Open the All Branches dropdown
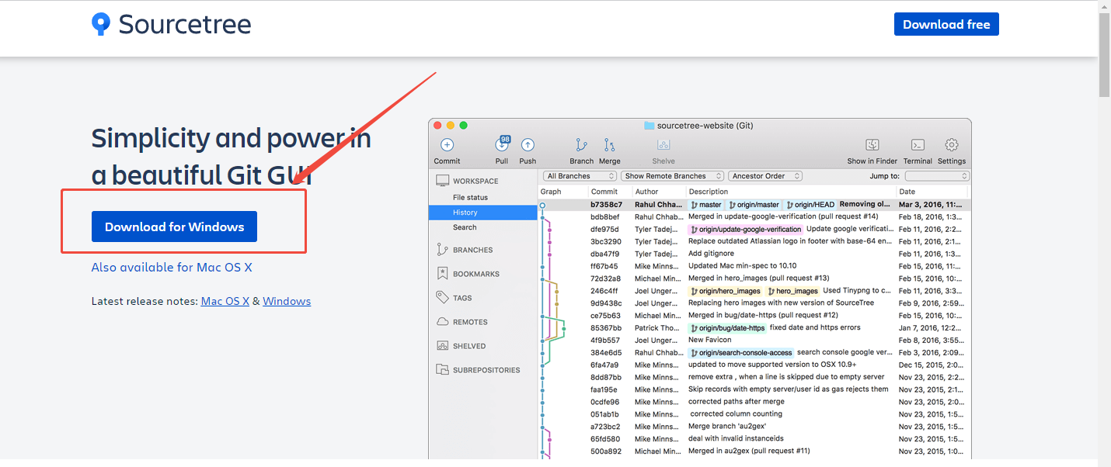This screenshot has width=1111, height=467. pos(580,176)
